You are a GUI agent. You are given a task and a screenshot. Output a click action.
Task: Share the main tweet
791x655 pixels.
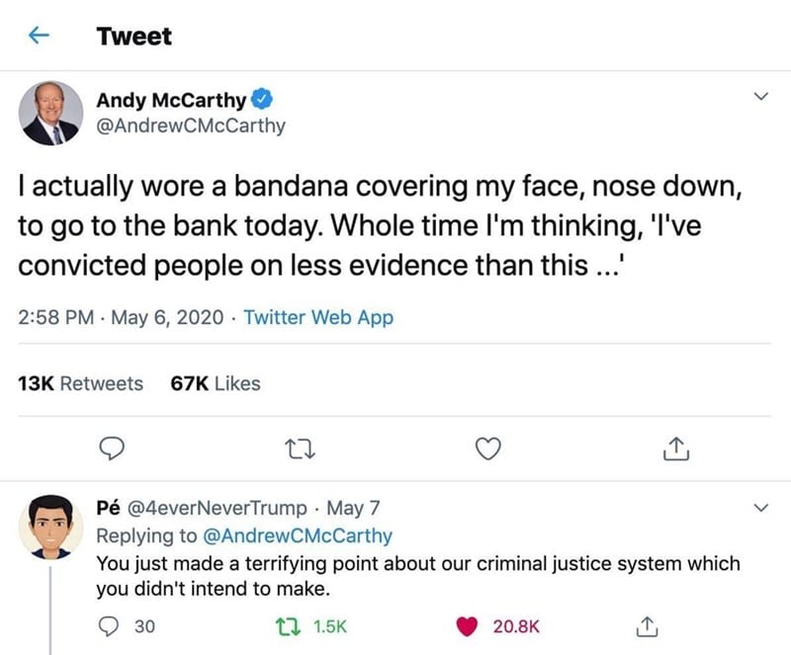(672, 450)
